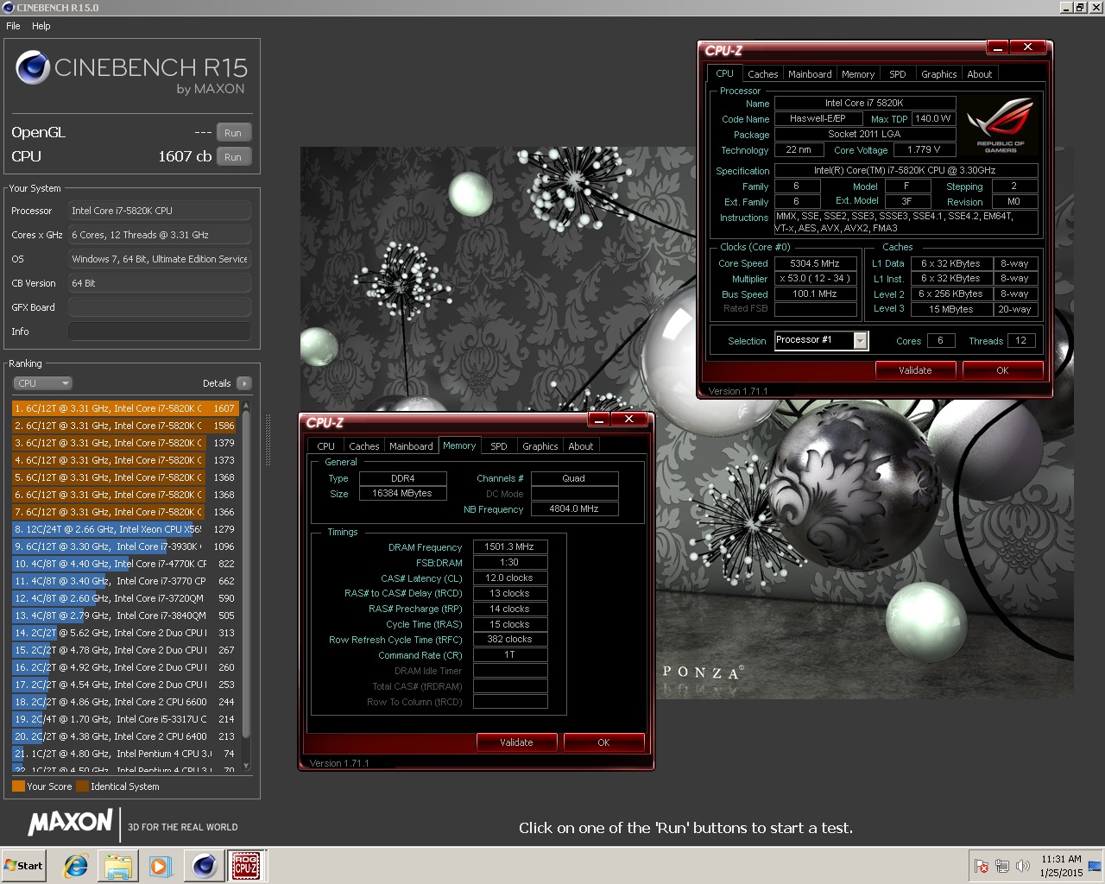This screenshot has width=1105, height=884.
Task: Switch to ROG CPU-Z taskbar icon
Action: click(x=247, y=866)
